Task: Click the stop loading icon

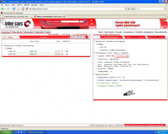Action: coord(18,9)
